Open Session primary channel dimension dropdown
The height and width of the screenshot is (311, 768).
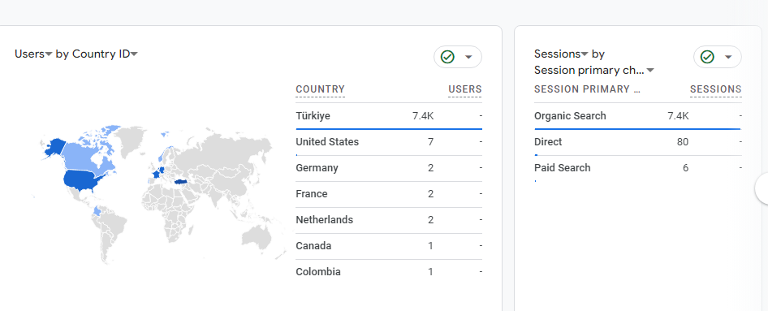[x=594, y=71]
